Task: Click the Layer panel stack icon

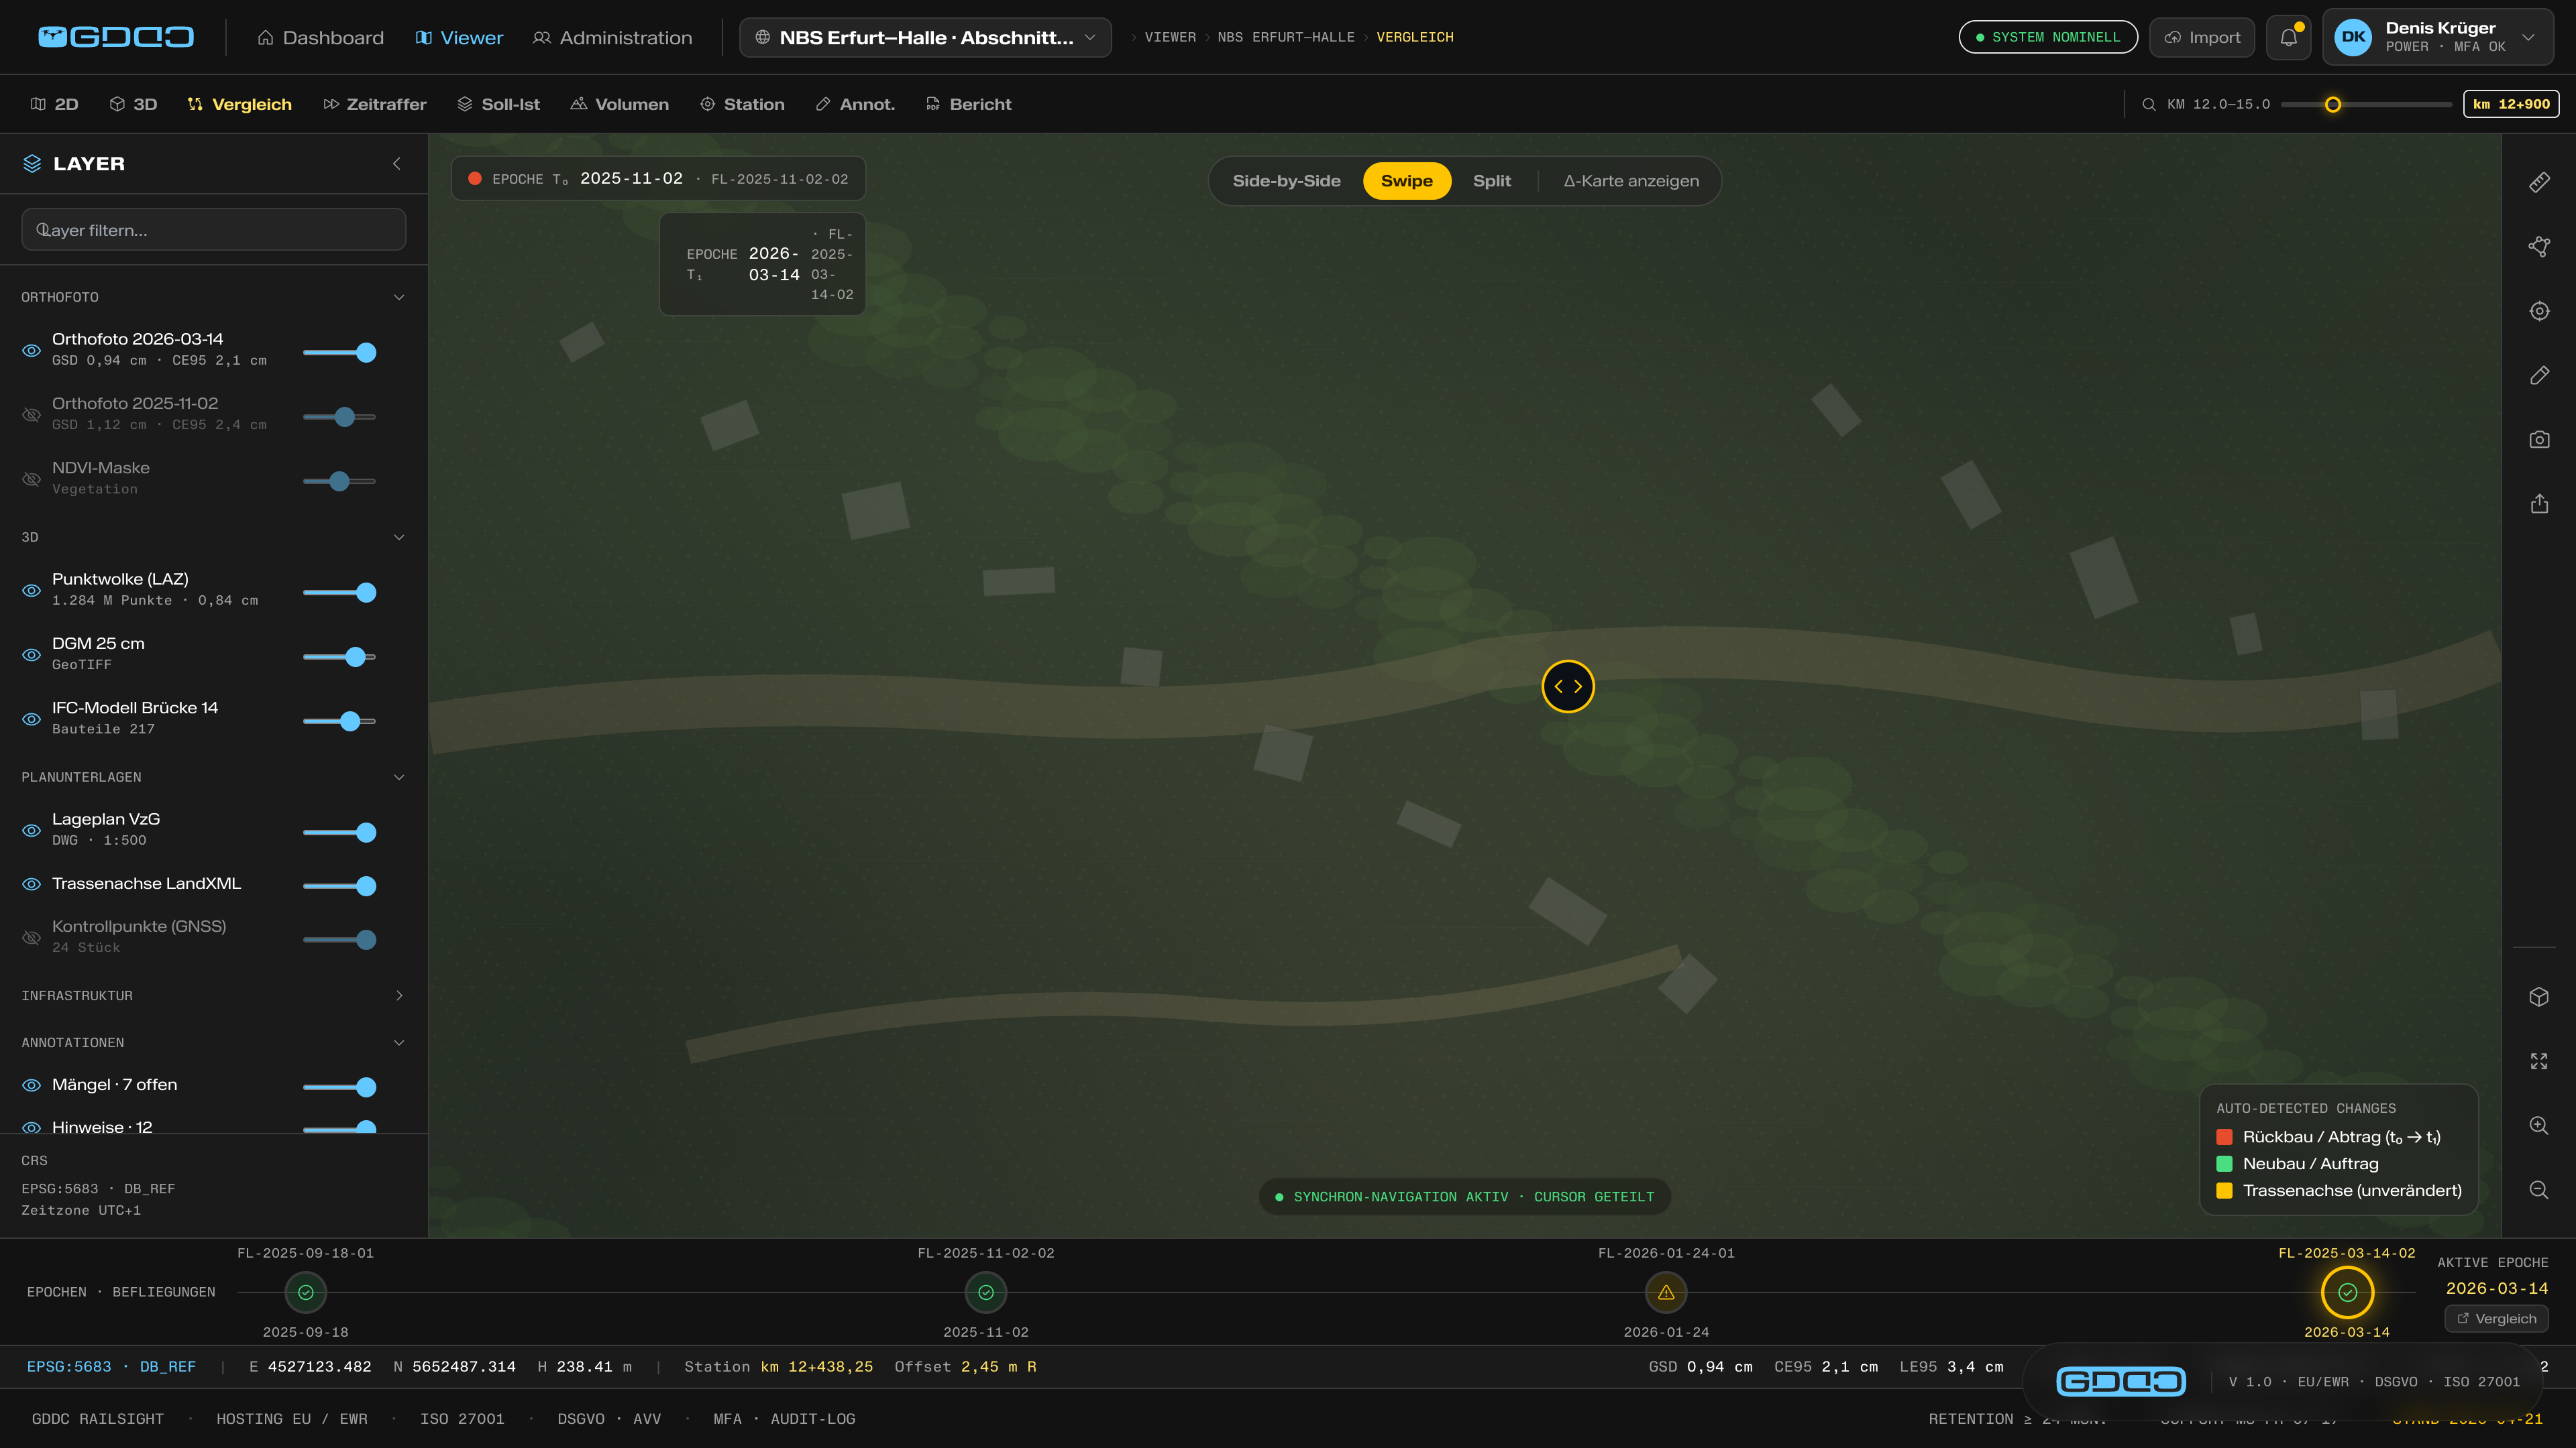Action: pos(32,164)
